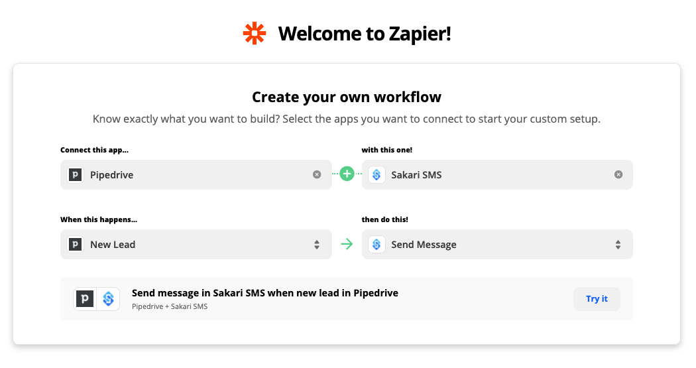Click the Sakari icon in the Send Message action
This screenshot has width=696, height=368.
coord(377,244)
